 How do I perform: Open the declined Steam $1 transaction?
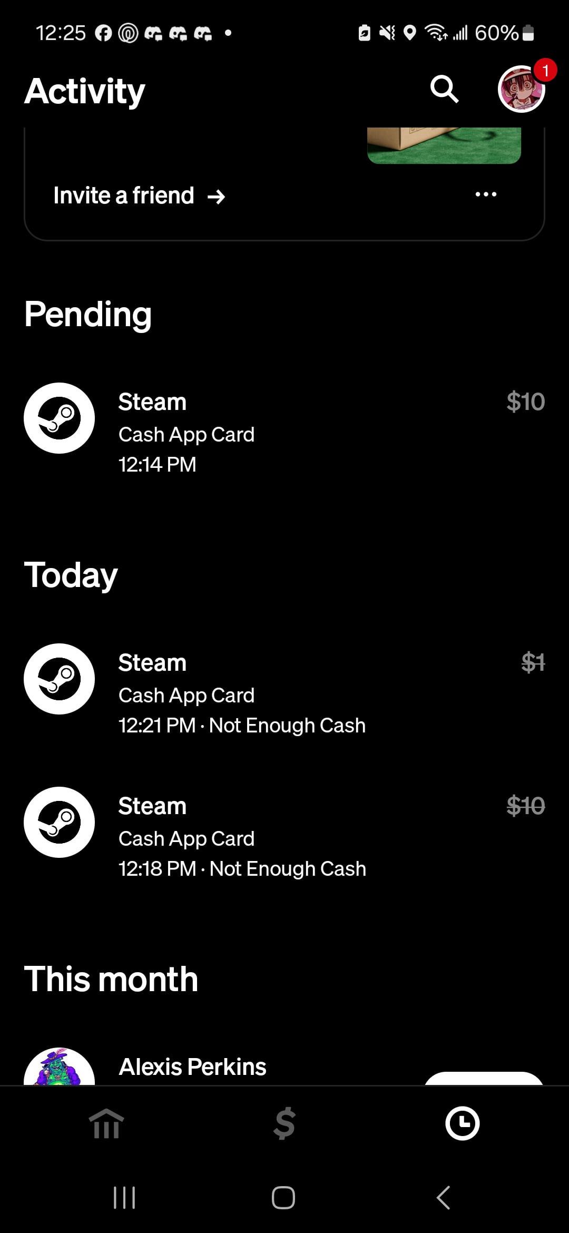(x=284, y=693)
